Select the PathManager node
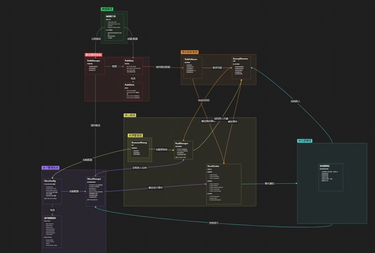 coord(95,66)
